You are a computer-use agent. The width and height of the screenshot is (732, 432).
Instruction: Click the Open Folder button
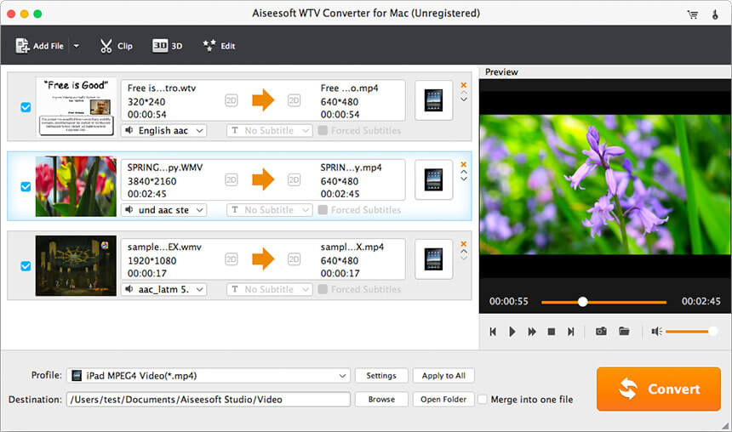pyautogui.click(x=443, y=400)
